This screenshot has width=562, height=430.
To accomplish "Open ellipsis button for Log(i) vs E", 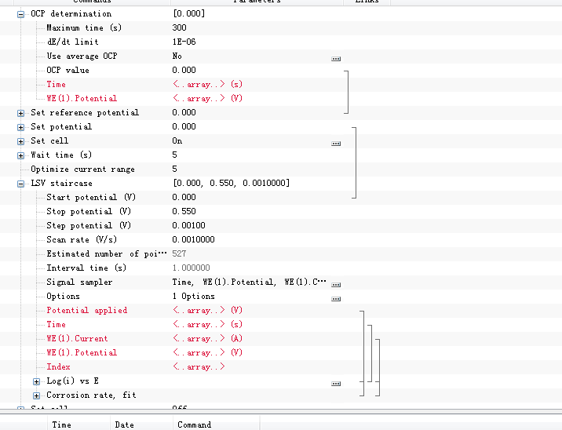I will 336,384.
